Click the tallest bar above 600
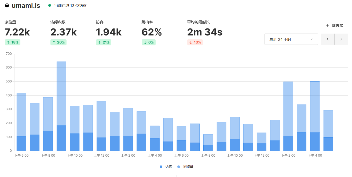This screenshot has height=177, width=352. [x=61, y=106]
